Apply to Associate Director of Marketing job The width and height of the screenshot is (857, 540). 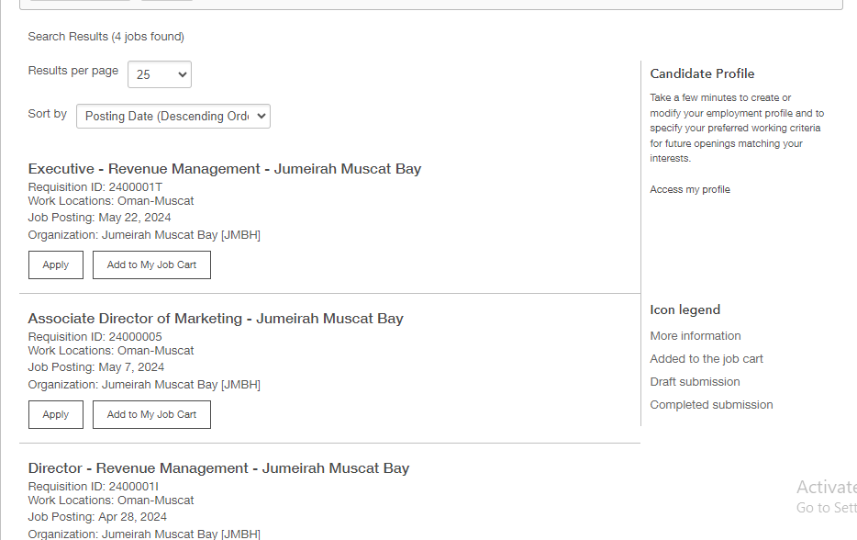tap(56, 415)
